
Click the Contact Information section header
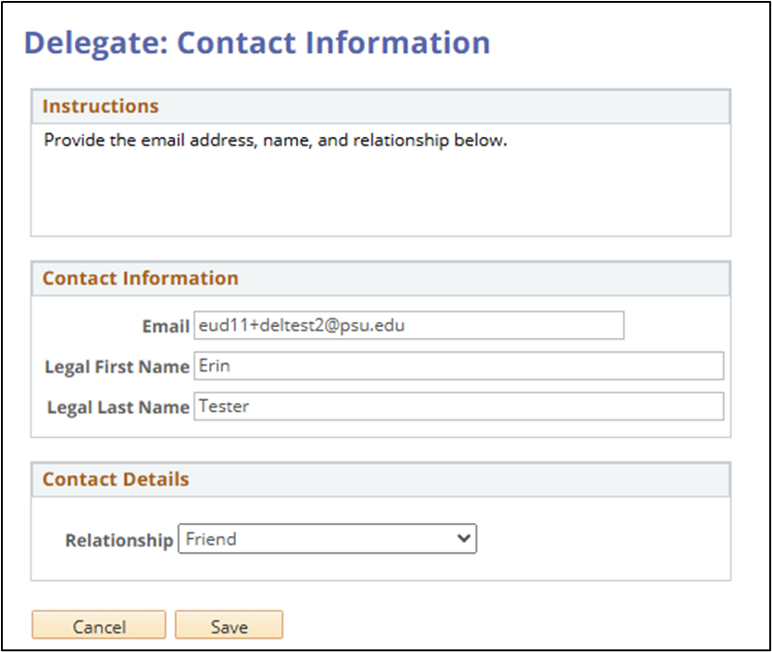click(141, 278)
